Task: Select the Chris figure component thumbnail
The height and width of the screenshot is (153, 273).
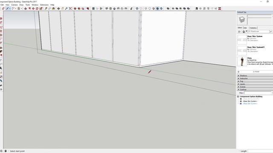Action: (242, 61)
